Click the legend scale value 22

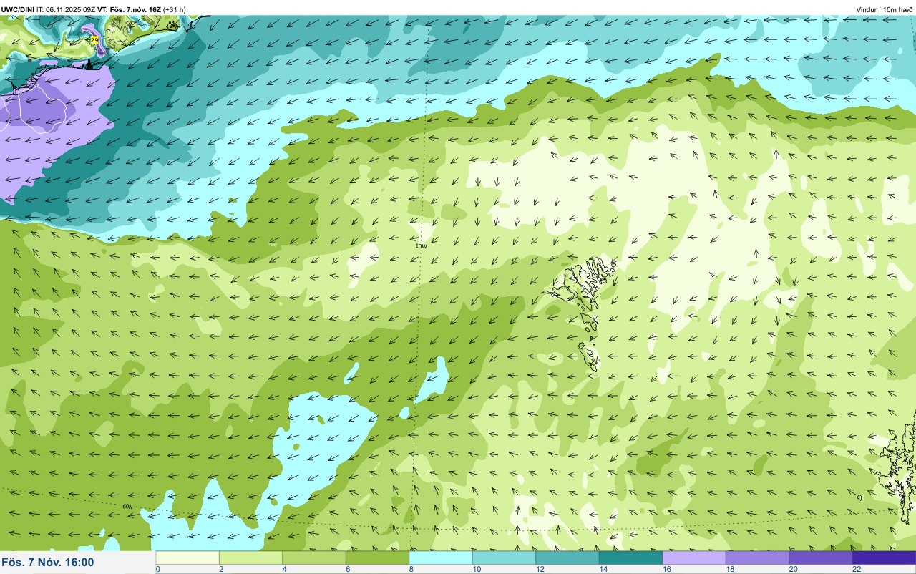click(857, 569)
